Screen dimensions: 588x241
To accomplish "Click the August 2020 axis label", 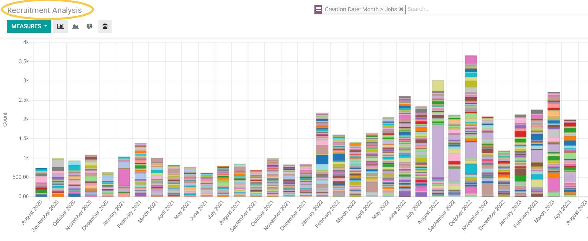I will (x=32, y=213).
